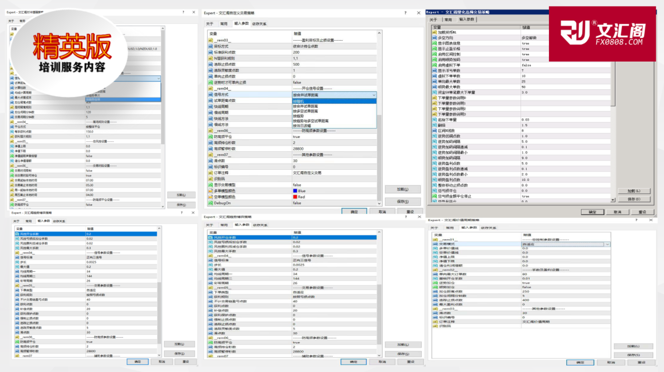Image resolution: width=664 pixels, height=372 pixels.
Task: Open 依存关系 tab in 价值周期策略 window
Action: pos(489,227)
